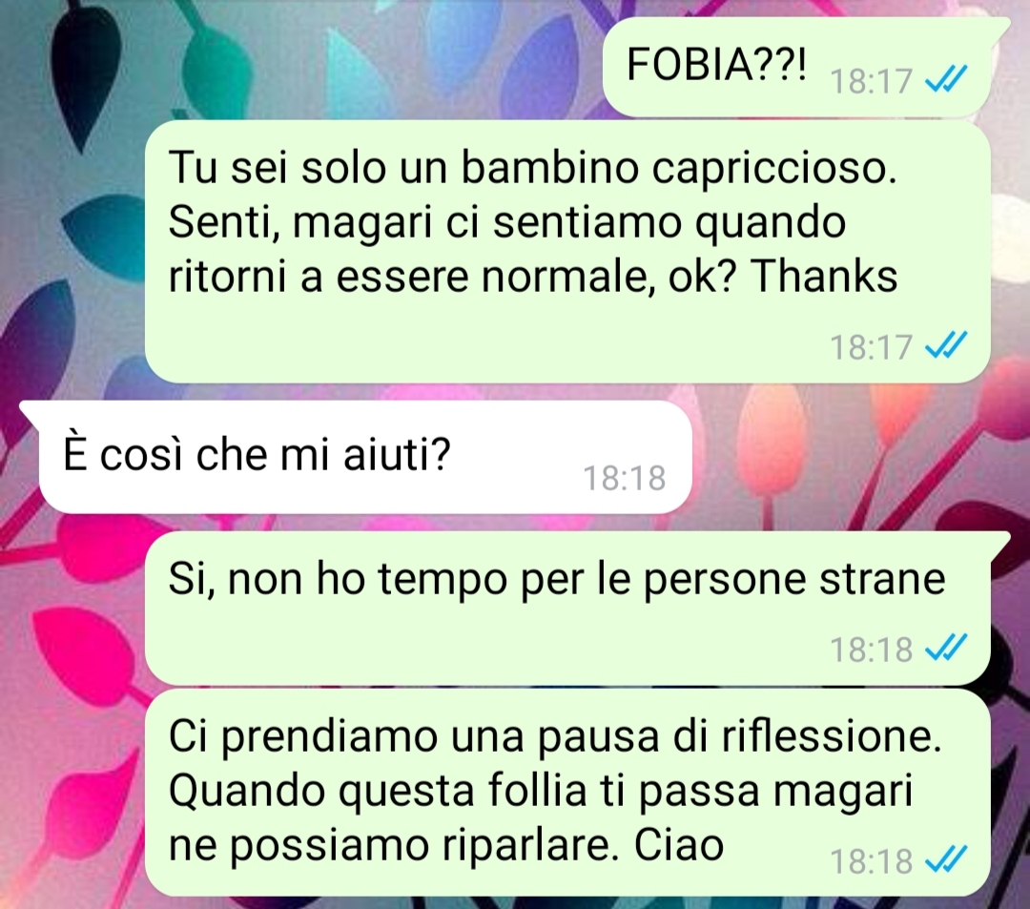Tap the word 'Thanks' in second message
The height and width of the screenshot is (909, 1030).
click(824, 276)
